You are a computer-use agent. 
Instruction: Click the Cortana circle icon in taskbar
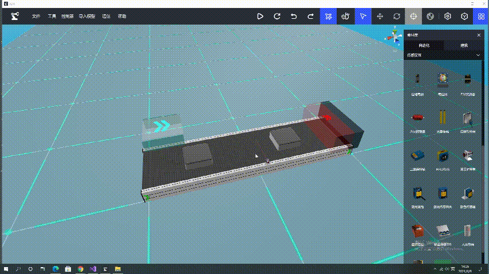pos(30,269)
